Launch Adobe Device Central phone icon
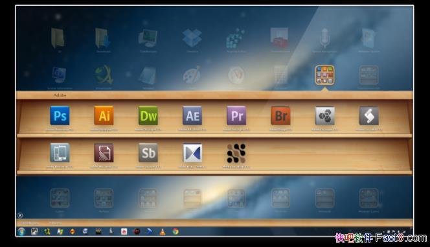The width and height of the screenshot is (430, 247). point(60,153)
